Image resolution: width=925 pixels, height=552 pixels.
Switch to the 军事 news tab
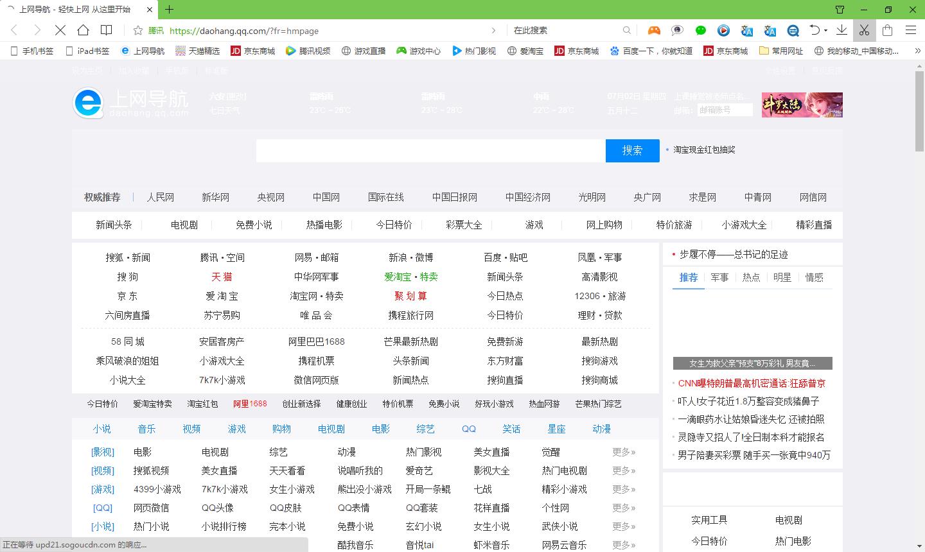coord(719,277)
